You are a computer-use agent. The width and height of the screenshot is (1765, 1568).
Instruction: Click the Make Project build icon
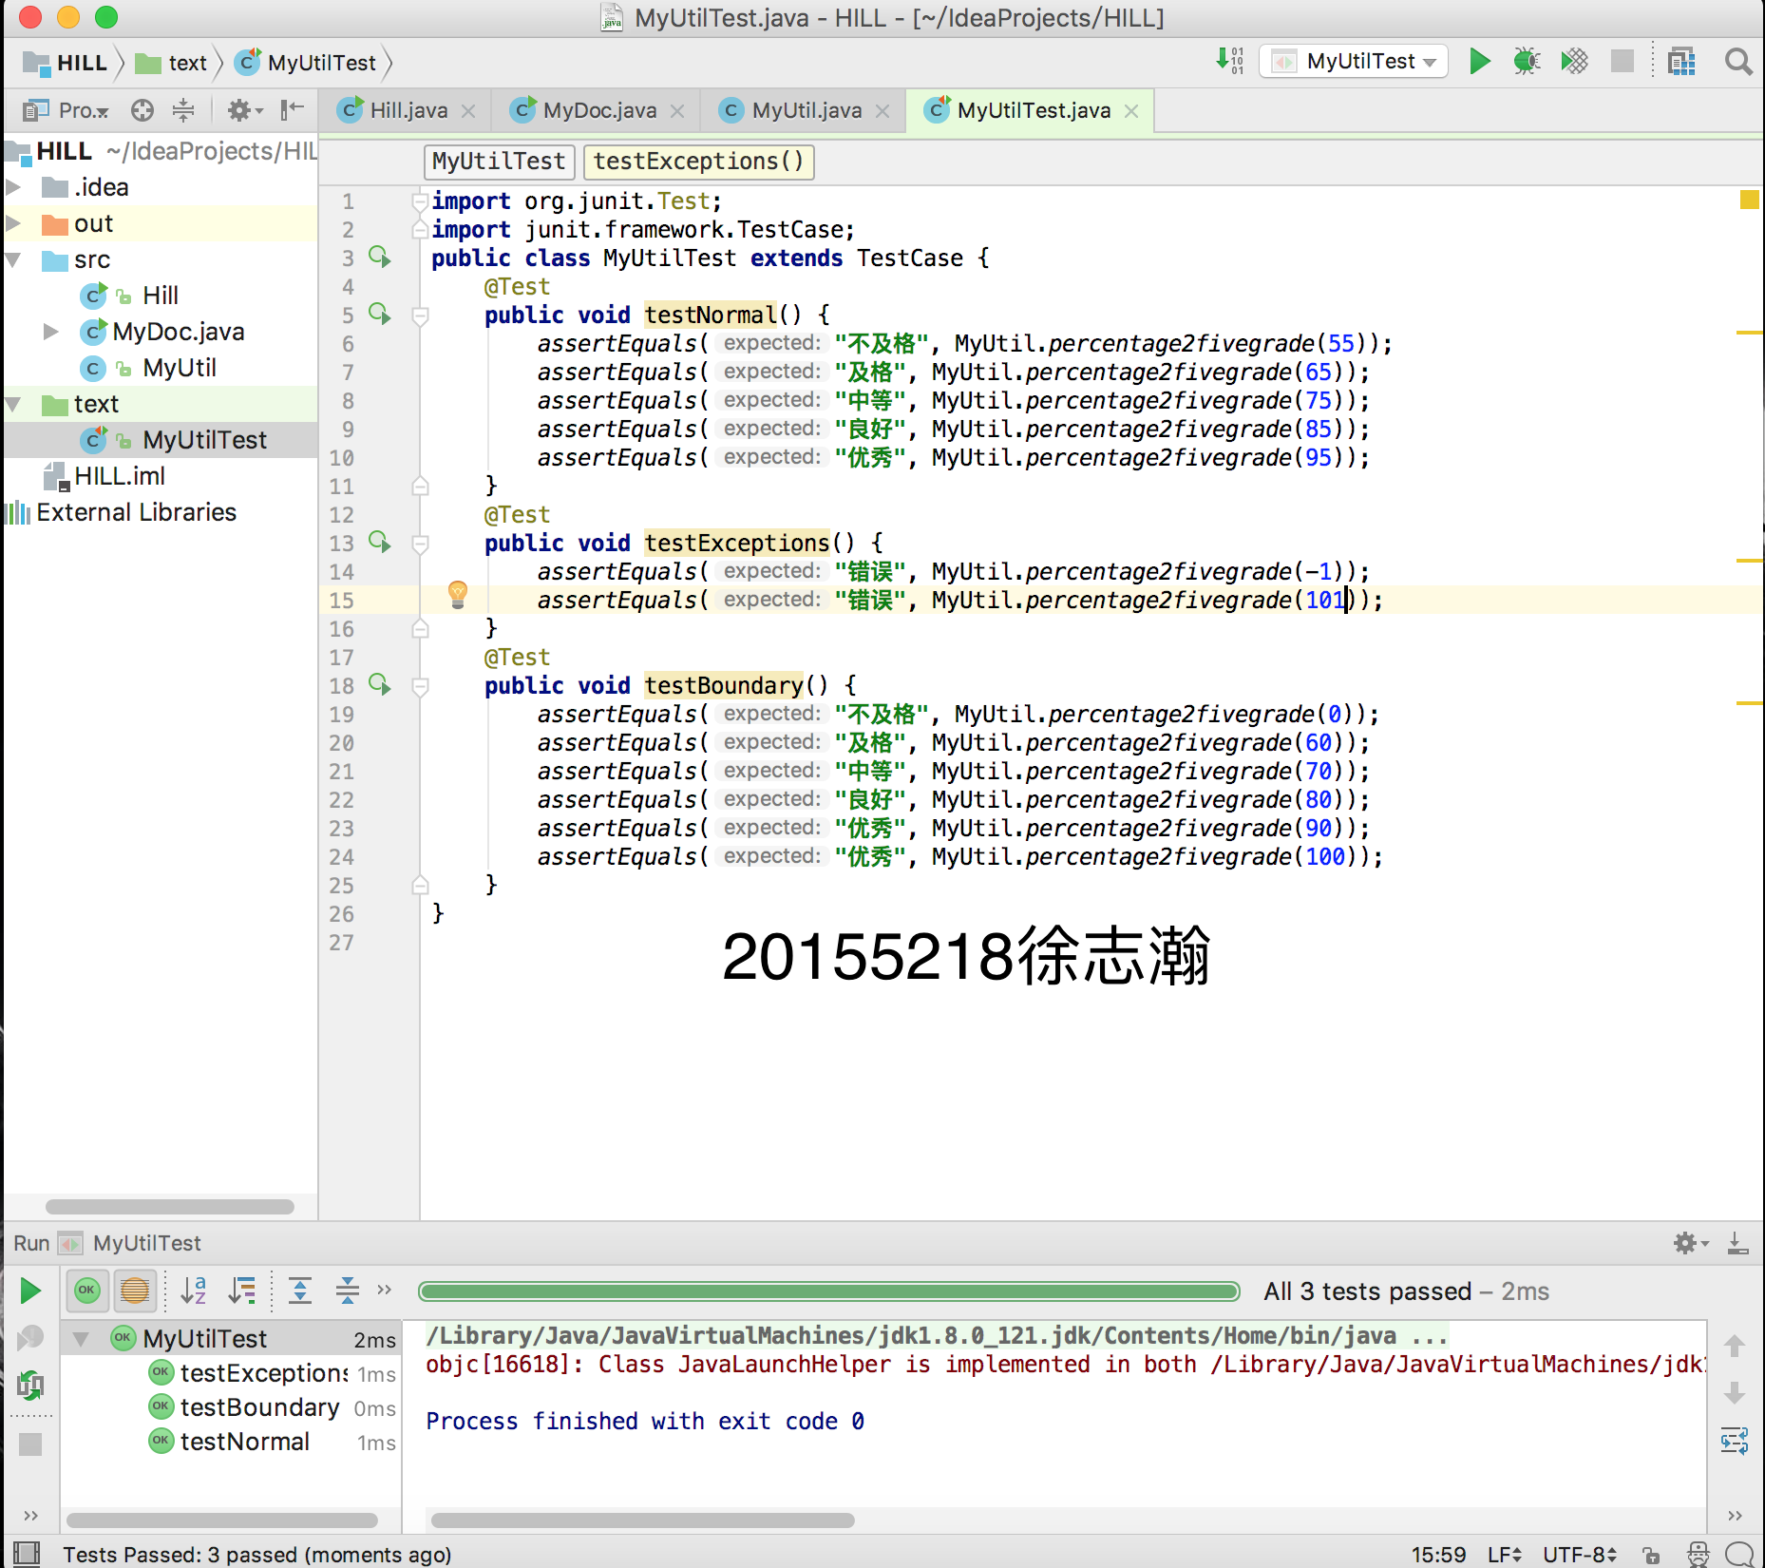pos(1229,61)
